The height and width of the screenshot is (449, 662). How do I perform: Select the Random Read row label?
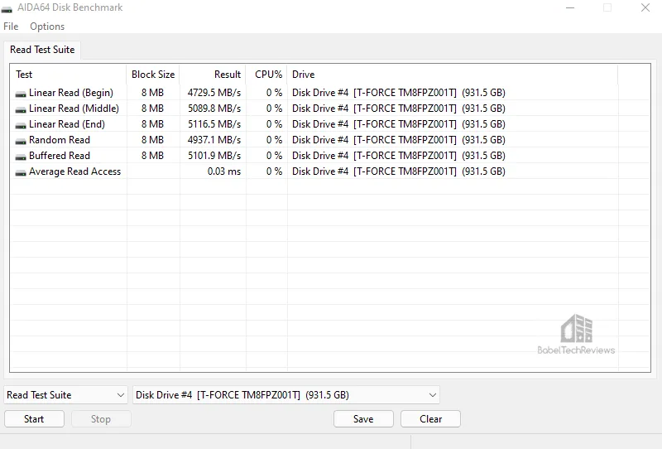click(59, 139)
